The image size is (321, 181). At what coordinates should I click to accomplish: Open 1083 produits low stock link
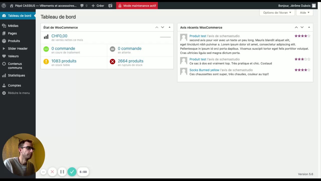(x=64, y=61)
